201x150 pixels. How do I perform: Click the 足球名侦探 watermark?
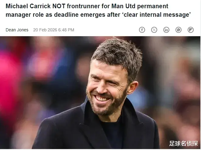(x=183, y=143)
